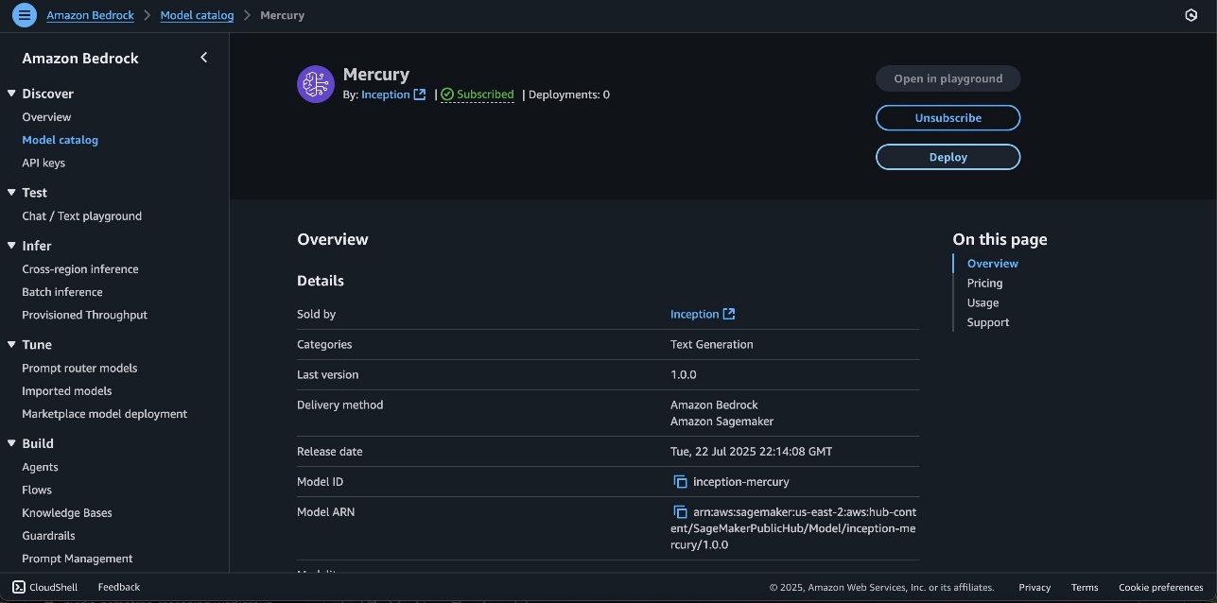Open the hamburger navigation menu icon

25,15
